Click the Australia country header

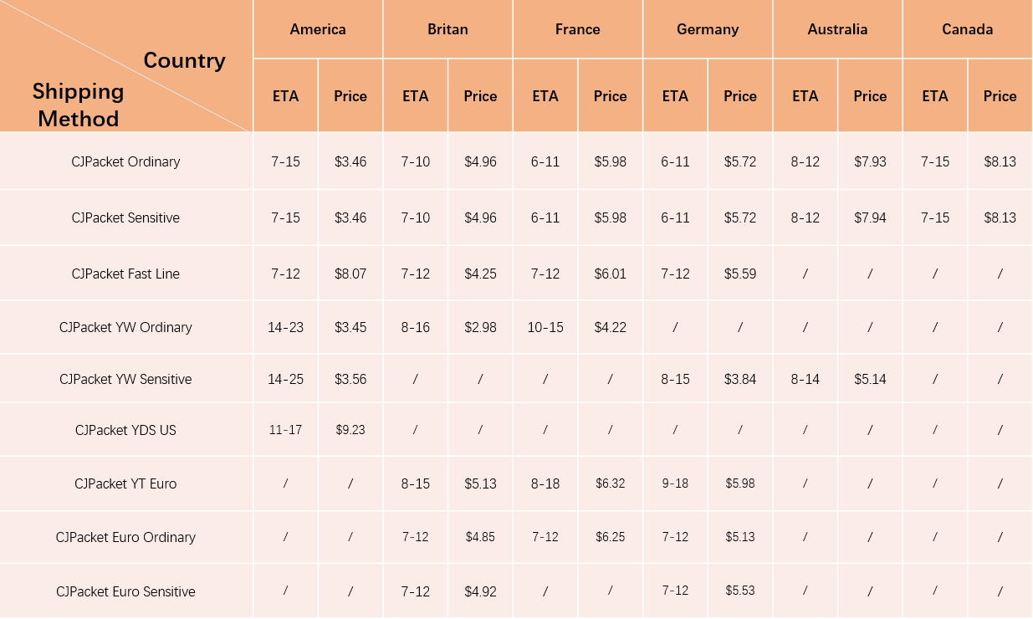837,29
